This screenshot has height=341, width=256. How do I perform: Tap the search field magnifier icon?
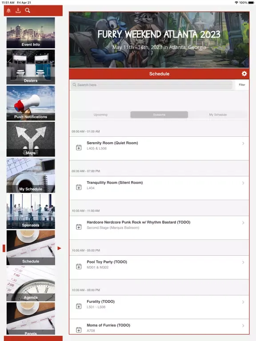pyautogui.click(x=75, y=85)
